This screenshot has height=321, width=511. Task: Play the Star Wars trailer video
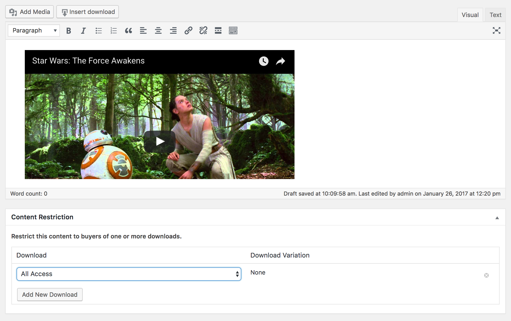pos(159,141)
